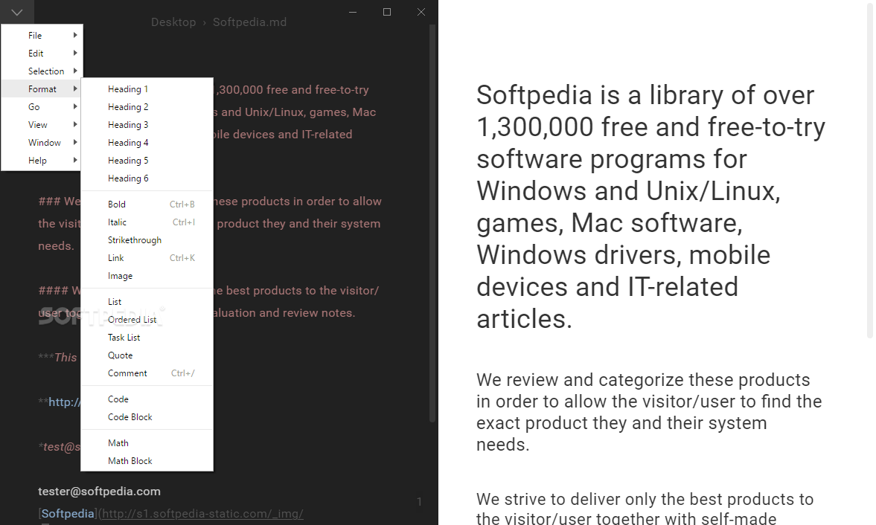Expand Go submenu arrow
Viewport: 876px width, 525px height.
75,106
